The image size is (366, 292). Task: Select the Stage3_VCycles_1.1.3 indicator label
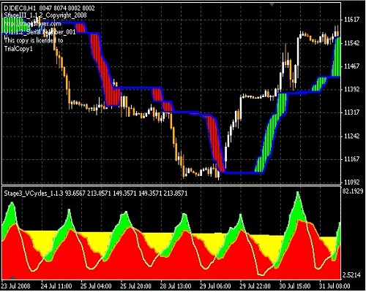[34, 193]
